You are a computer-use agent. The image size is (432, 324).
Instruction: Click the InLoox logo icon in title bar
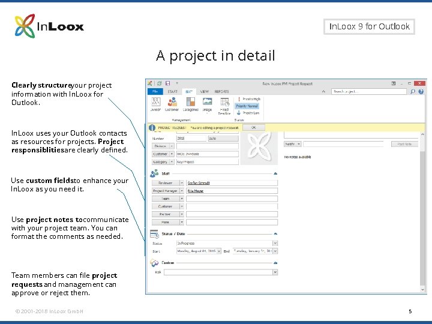point(150,83)
